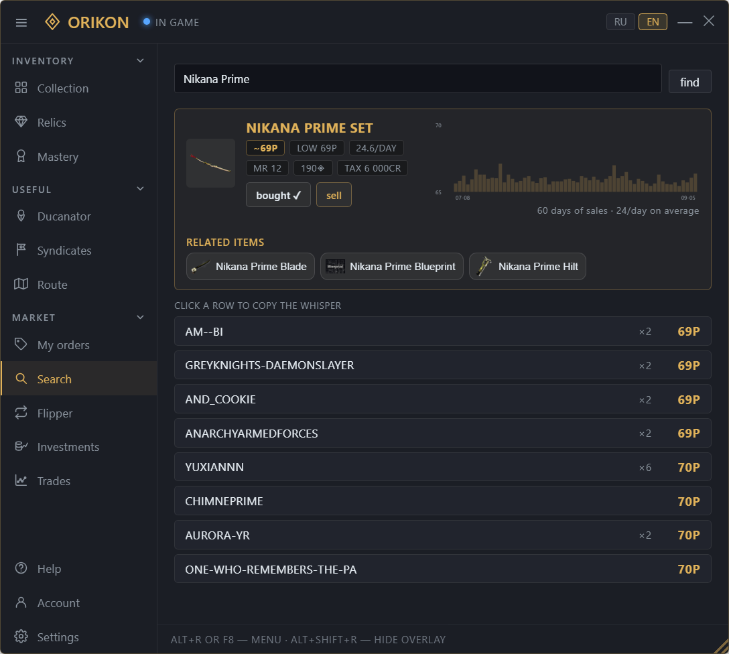Toggle the bought checkmark button

point(278,195)
